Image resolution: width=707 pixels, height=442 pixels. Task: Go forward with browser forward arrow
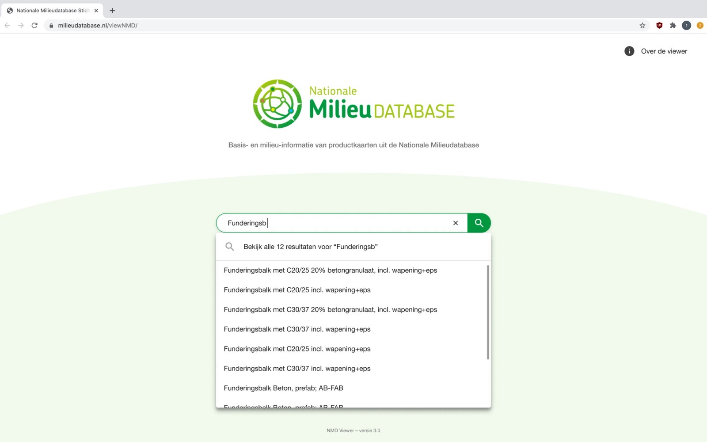point(21,25)
